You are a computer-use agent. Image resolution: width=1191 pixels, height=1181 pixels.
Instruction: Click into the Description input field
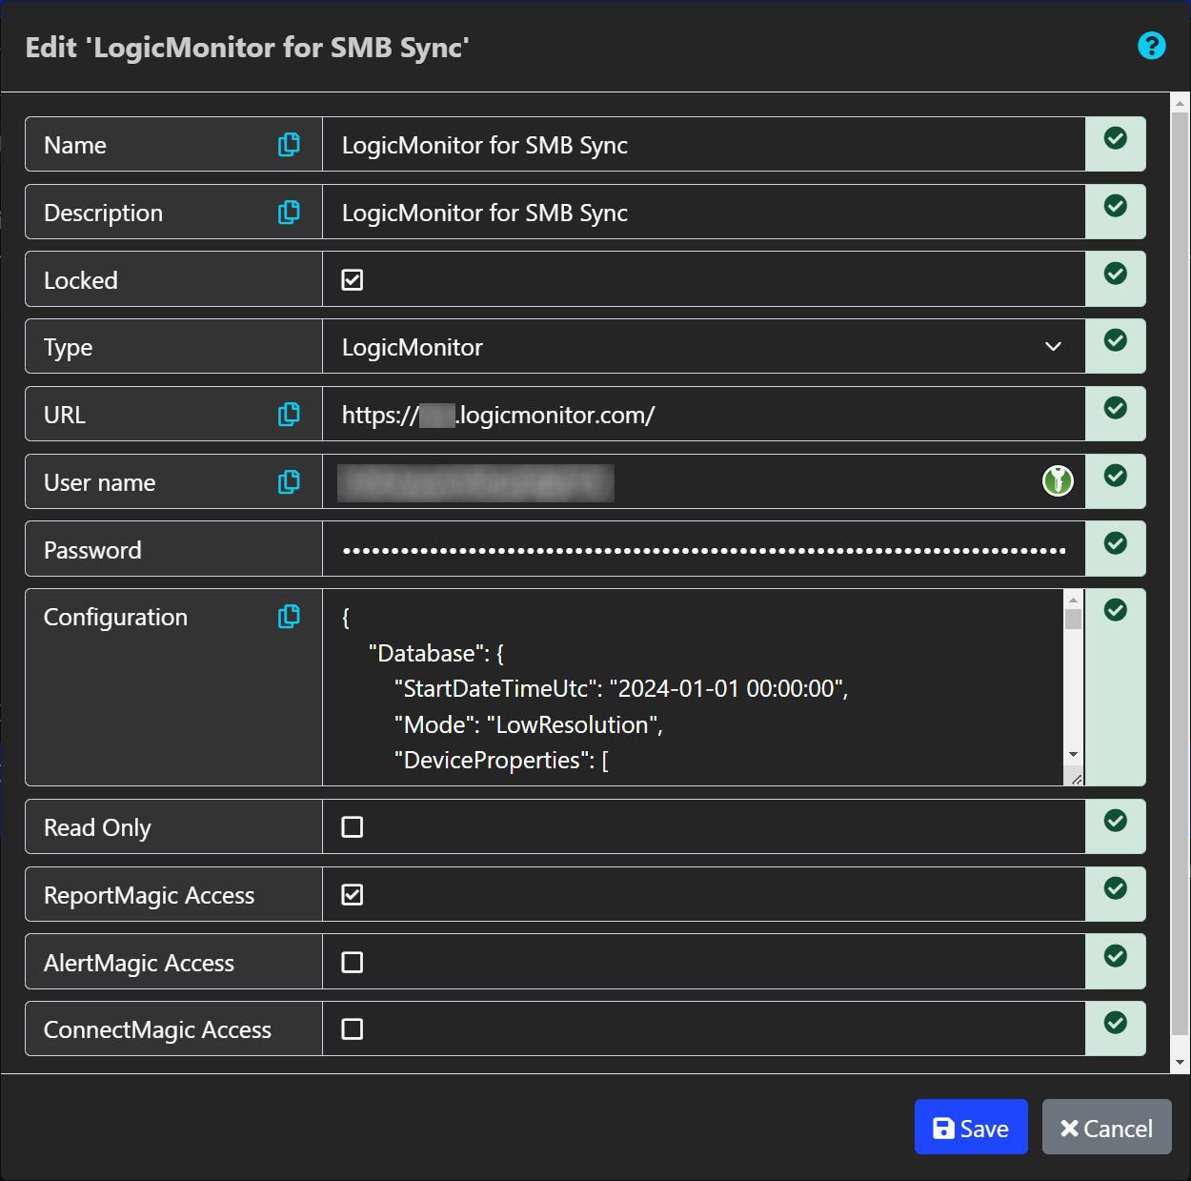(x=704, y=212)
